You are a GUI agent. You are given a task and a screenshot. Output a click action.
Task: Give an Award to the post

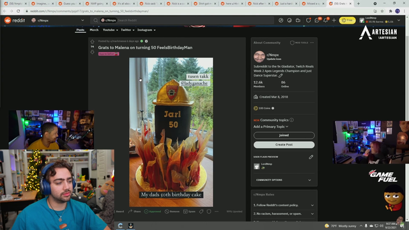120,211
